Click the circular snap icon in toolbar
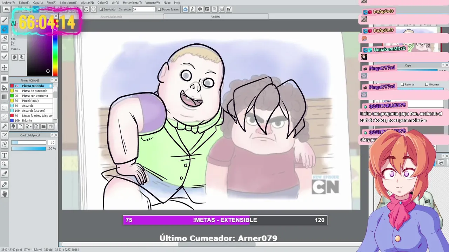The width and height of the screenshot is (449, 252). pos(86,9)
